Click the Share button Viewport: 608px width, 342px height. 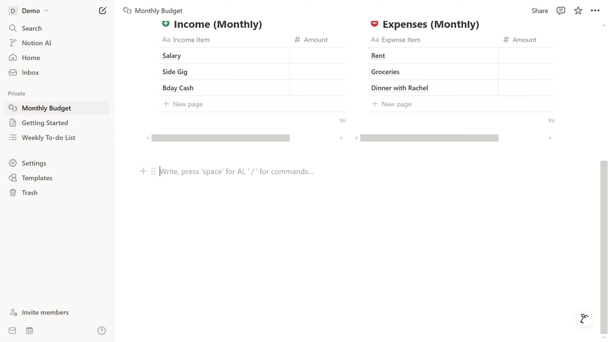[539, 11]
